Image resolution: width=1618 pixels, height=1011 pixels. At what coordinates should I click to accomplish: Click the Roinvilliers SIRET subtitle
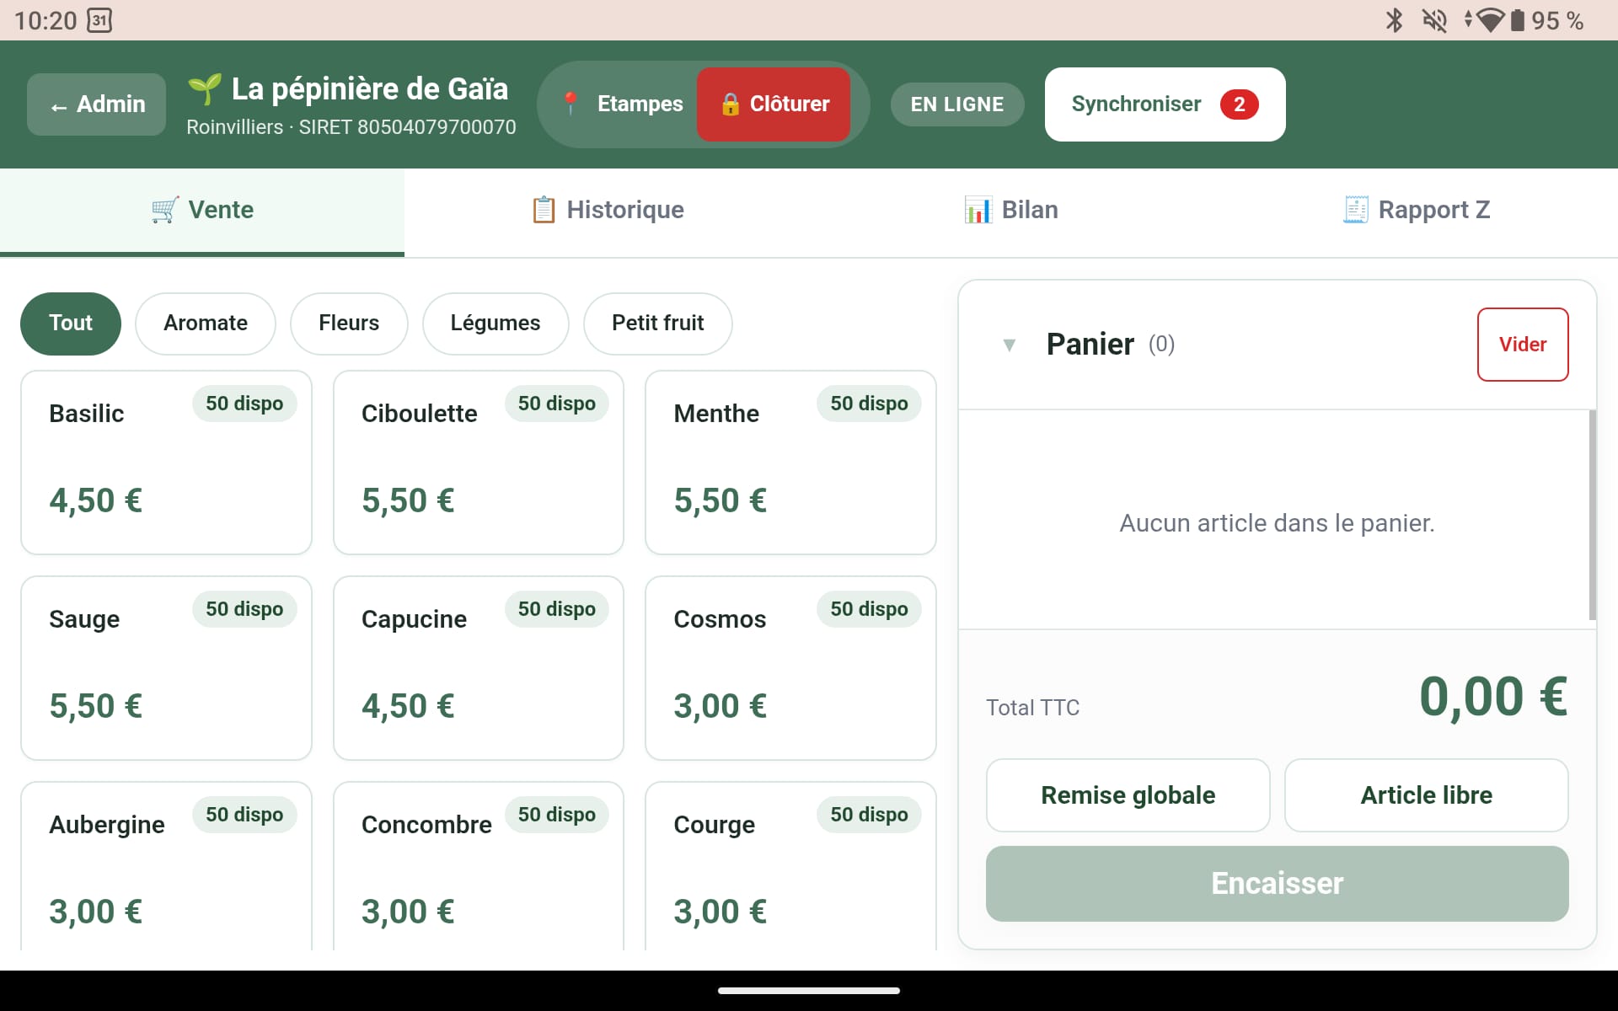(x=351, y=127)
